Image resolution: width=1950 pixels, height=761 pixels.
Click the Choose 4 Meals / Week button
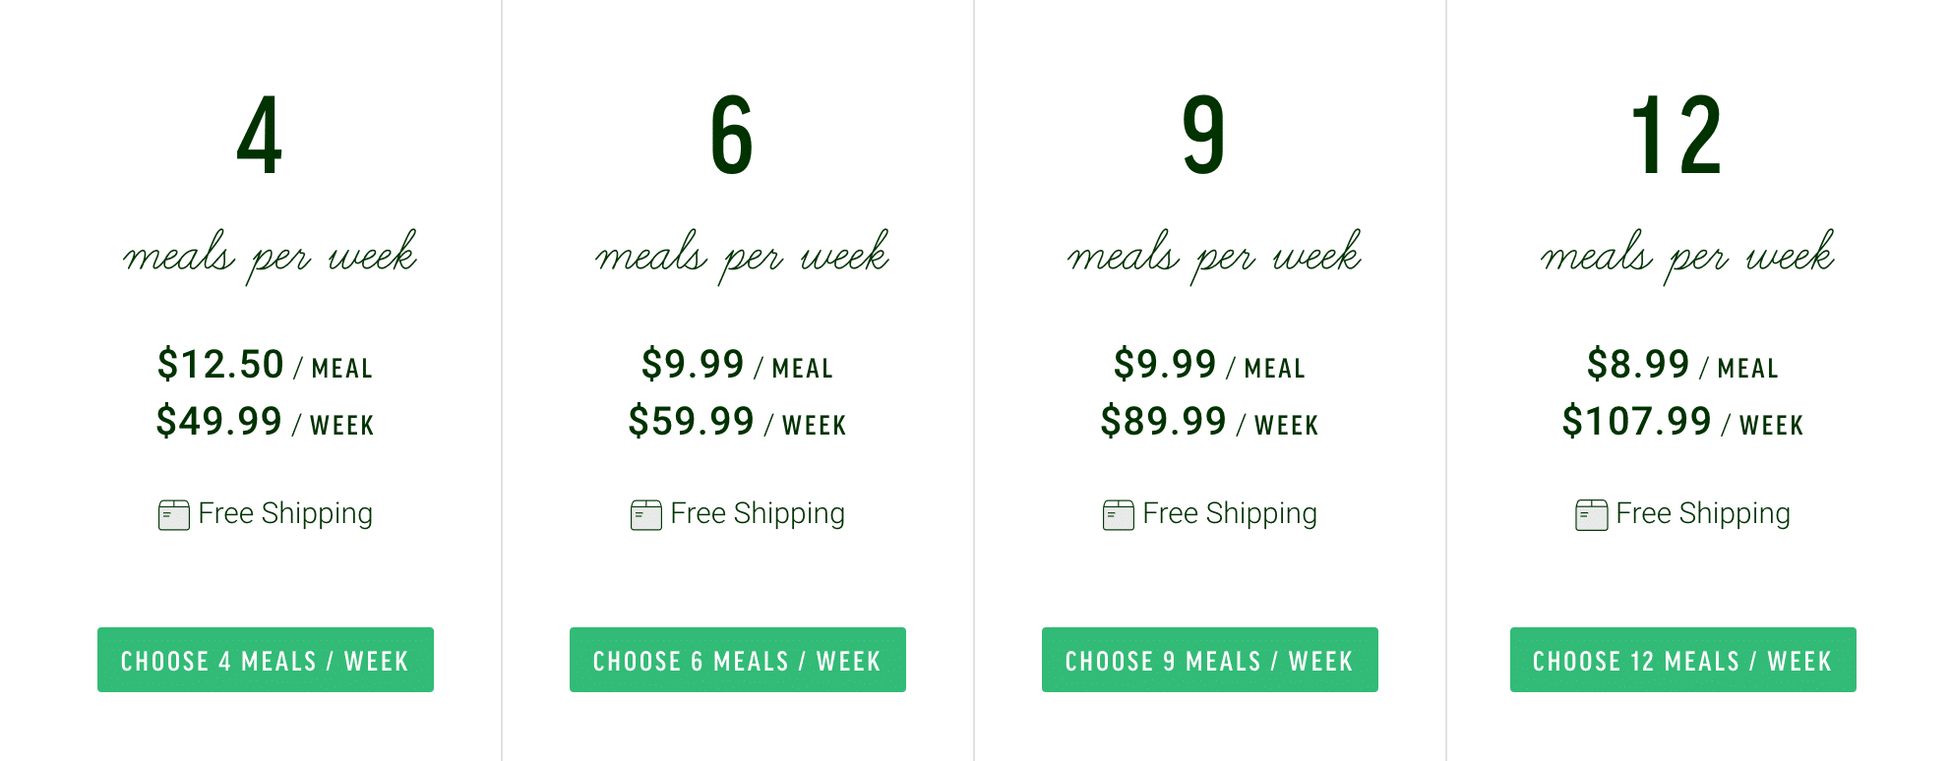coord(266,660)
